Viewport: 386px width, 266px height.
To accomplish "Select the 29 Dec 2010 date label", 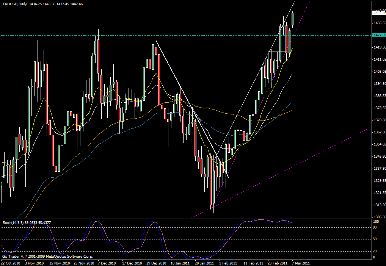I will pos(157,263).
